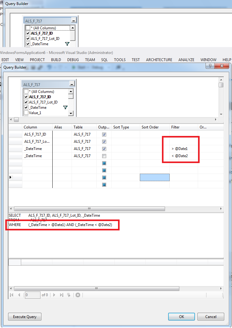The height and width of the screenshot is (328, 232).
Task: Open the ARCHITECTURE menu
Action: point(159,60)
